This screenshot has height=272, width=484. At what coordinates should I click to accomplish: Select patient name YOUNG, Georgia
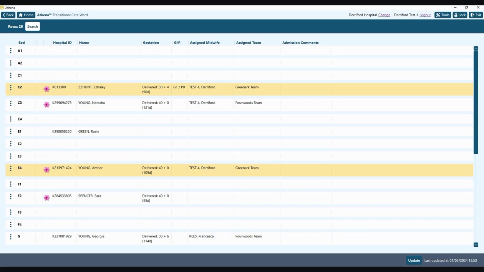[x=91, y=236]
